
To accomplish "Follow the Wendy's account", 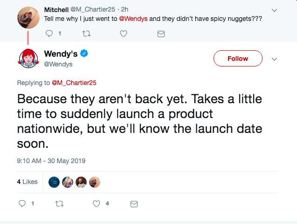I will (x=237, y=59).
